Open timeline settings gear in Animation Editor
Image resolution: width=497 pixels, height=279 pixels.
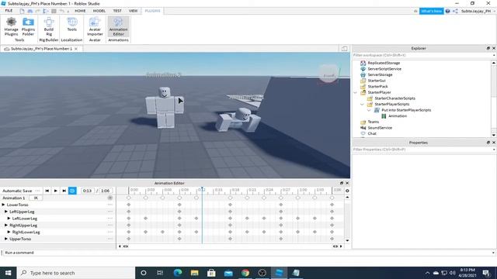(x=347, y=191)
